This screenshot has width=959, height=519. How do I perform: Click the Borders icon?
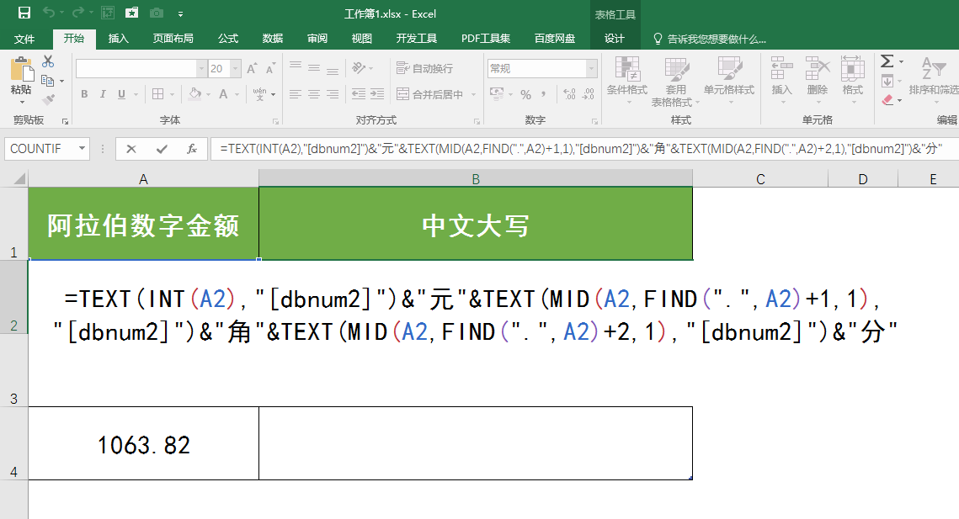click(157, 94)
